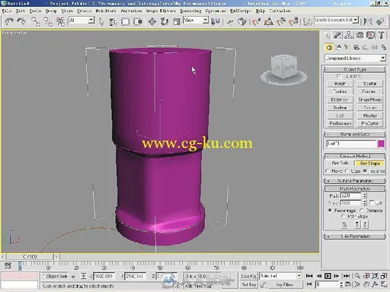Select the Cameras category icon
Viewport: 390px width, 292px height.
[356, 47]
